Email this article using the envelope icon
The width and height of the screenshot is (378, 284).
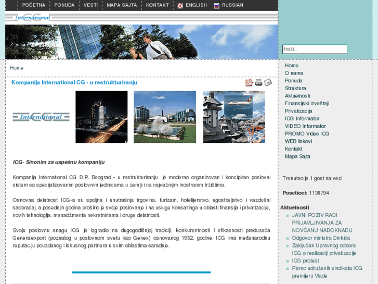[x=268, y=82]
